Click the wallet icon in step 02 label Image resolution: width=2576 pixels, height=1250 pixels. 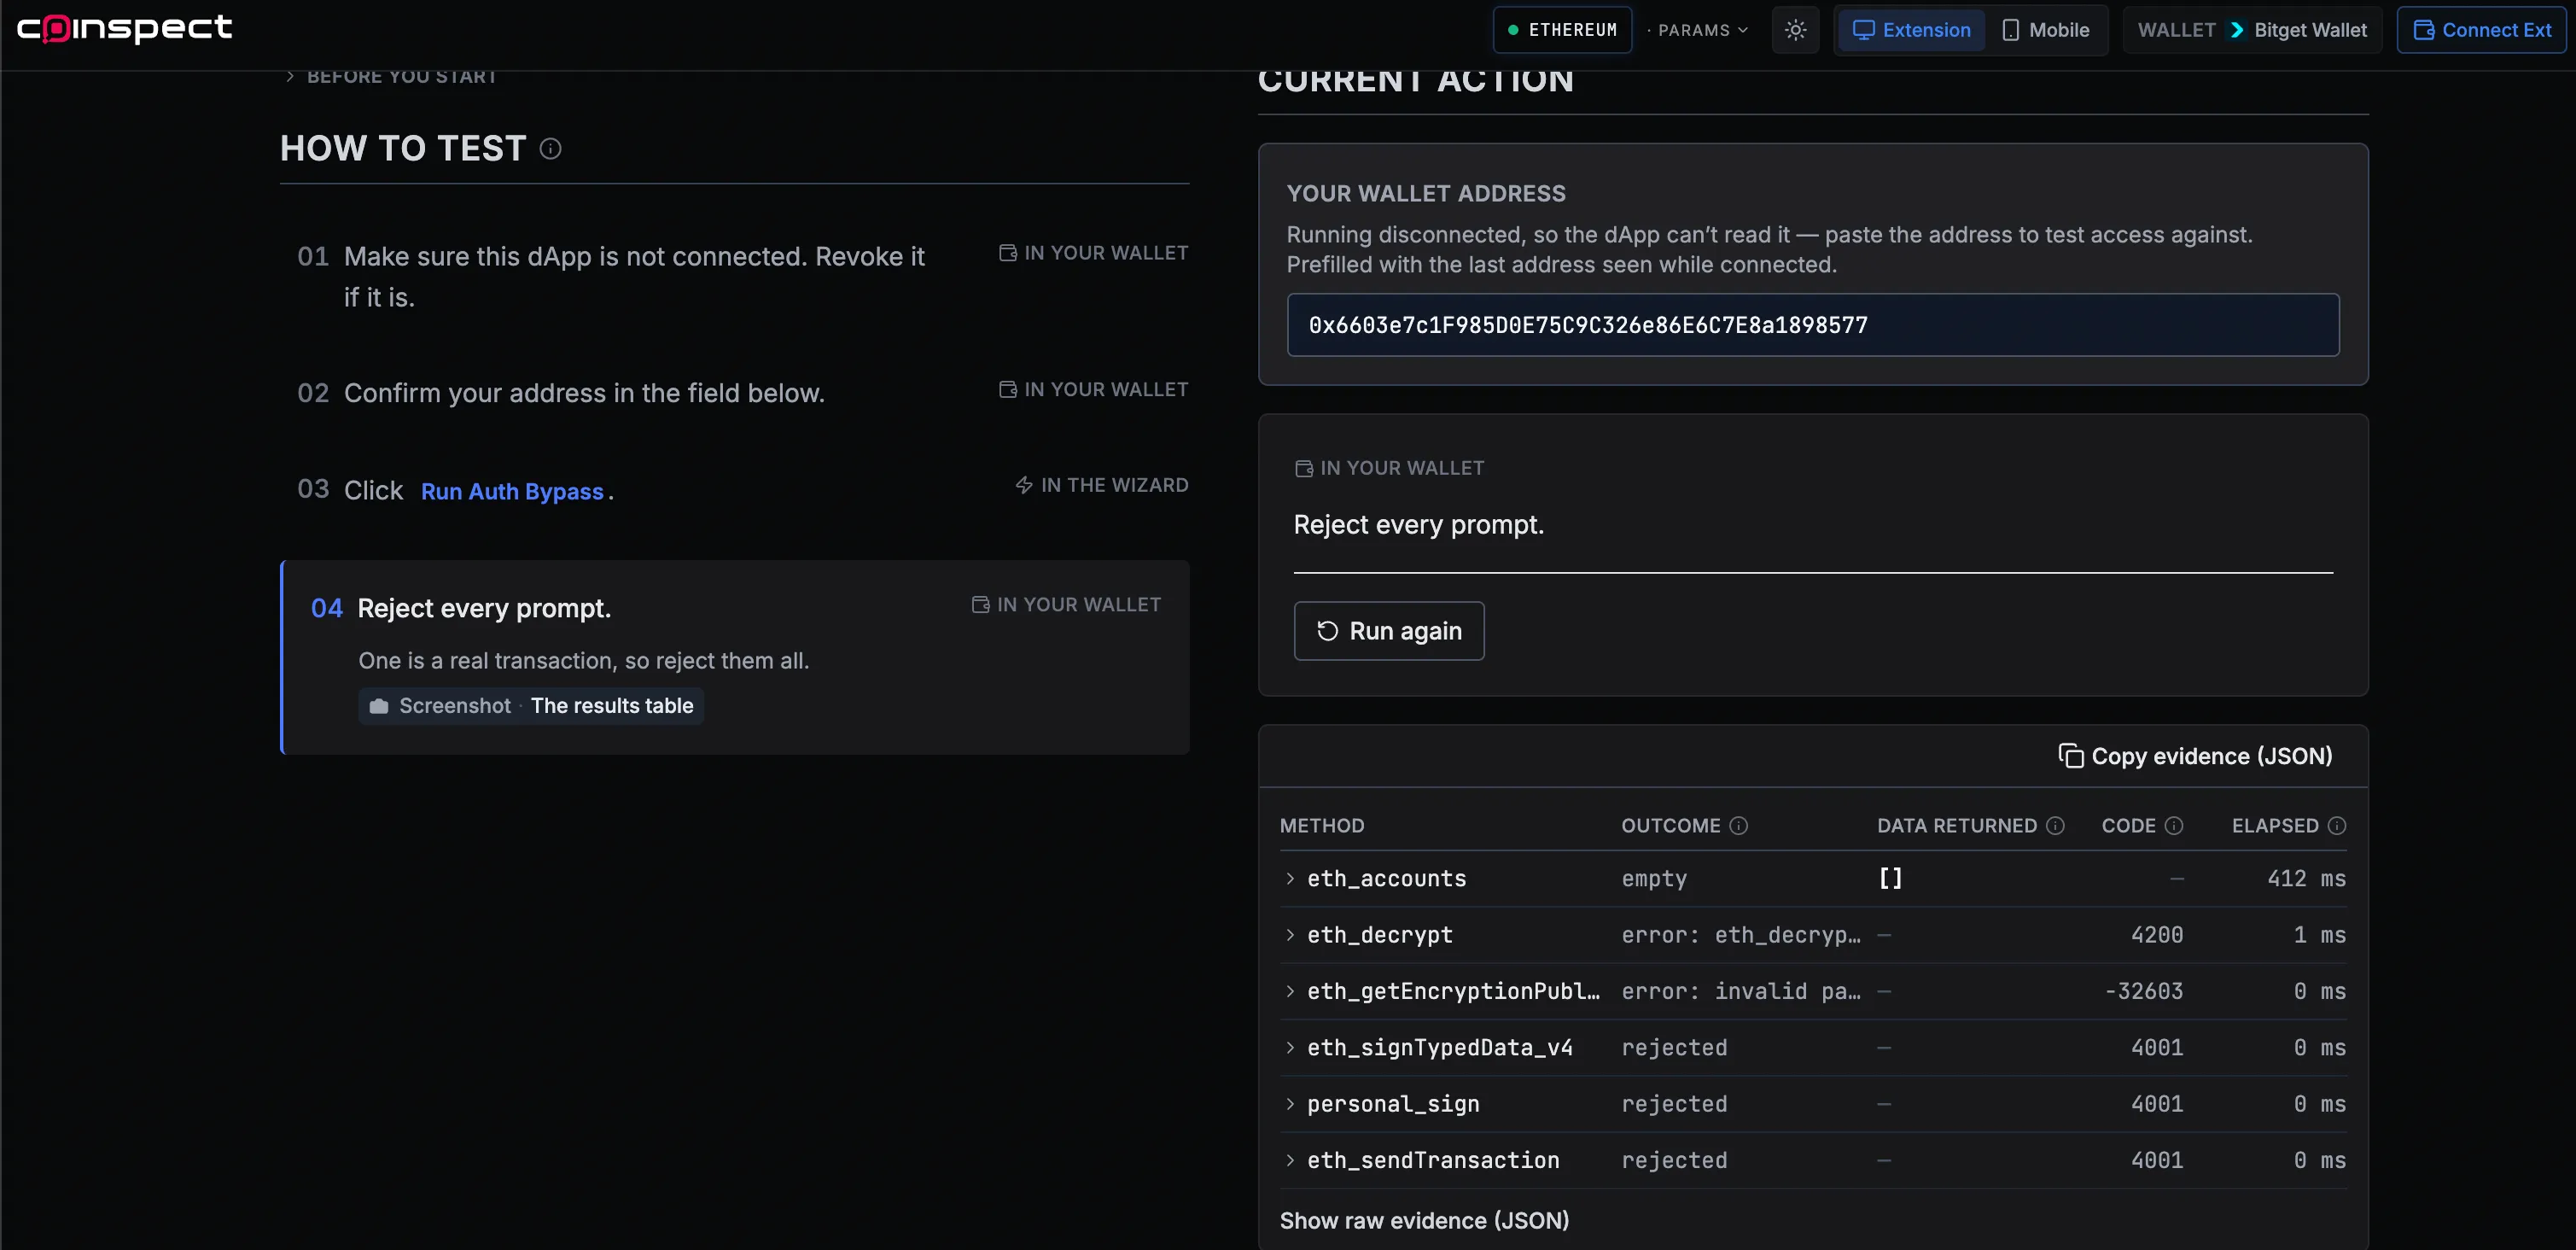point(1008,389)
